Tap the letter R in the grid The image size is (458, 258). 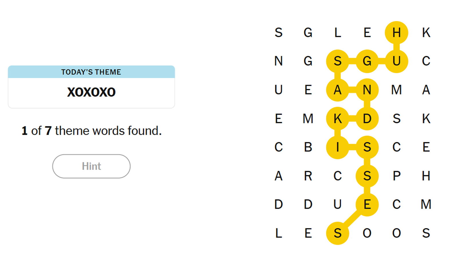pyautogui.click(x=308, y=176)
